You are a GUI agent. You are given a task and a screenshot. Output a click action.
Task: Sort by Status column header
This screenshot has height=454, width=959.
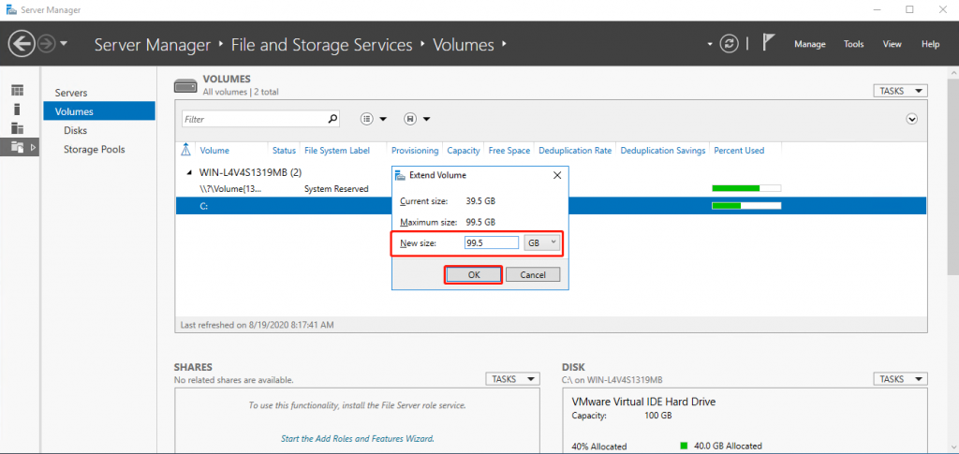[x=284, y=151]
